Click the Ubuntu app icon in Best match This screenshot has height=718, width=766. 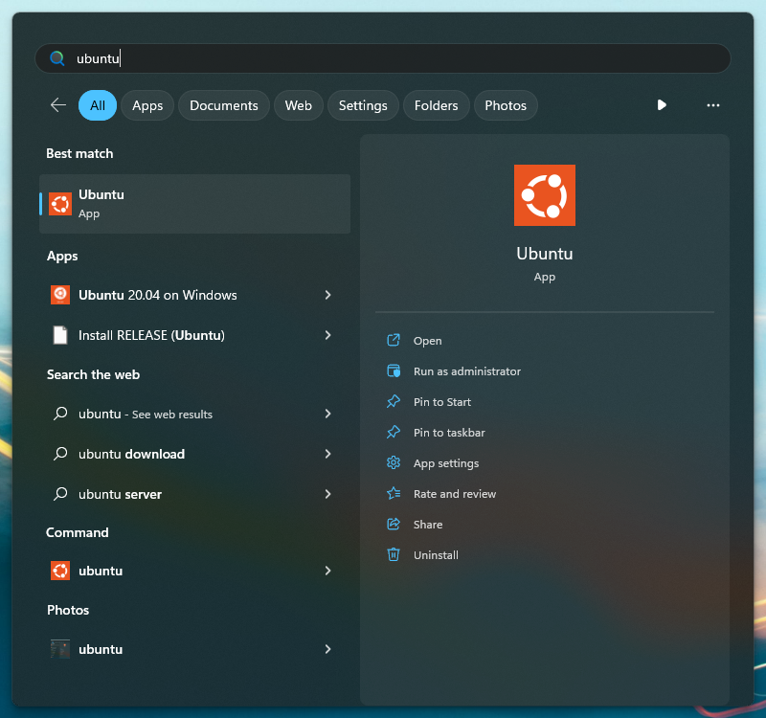pyautogui.click(x=60, y=204)
